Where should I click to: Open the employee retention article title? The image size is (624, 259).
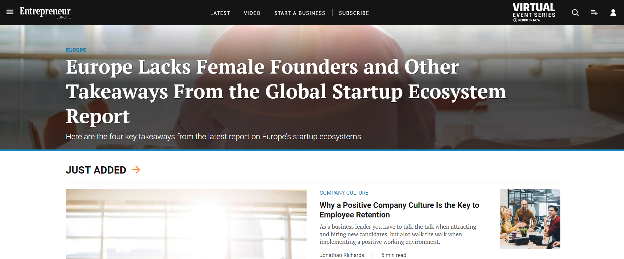click(x=399, y=210)
